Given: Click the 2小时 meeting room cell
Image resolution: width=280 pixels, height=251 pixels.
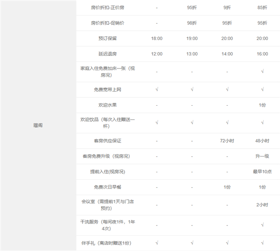Looking at the screenshot, I should (262, 204).
